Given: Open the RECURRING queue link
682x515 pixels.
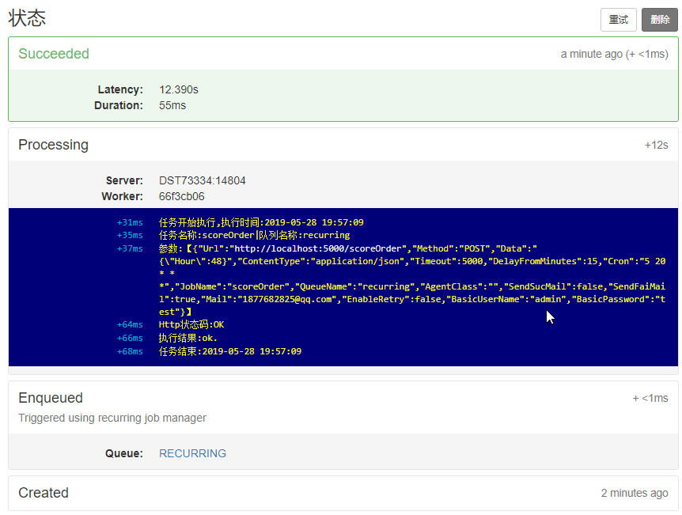Looking at the screenshot, I should [192, 453].
